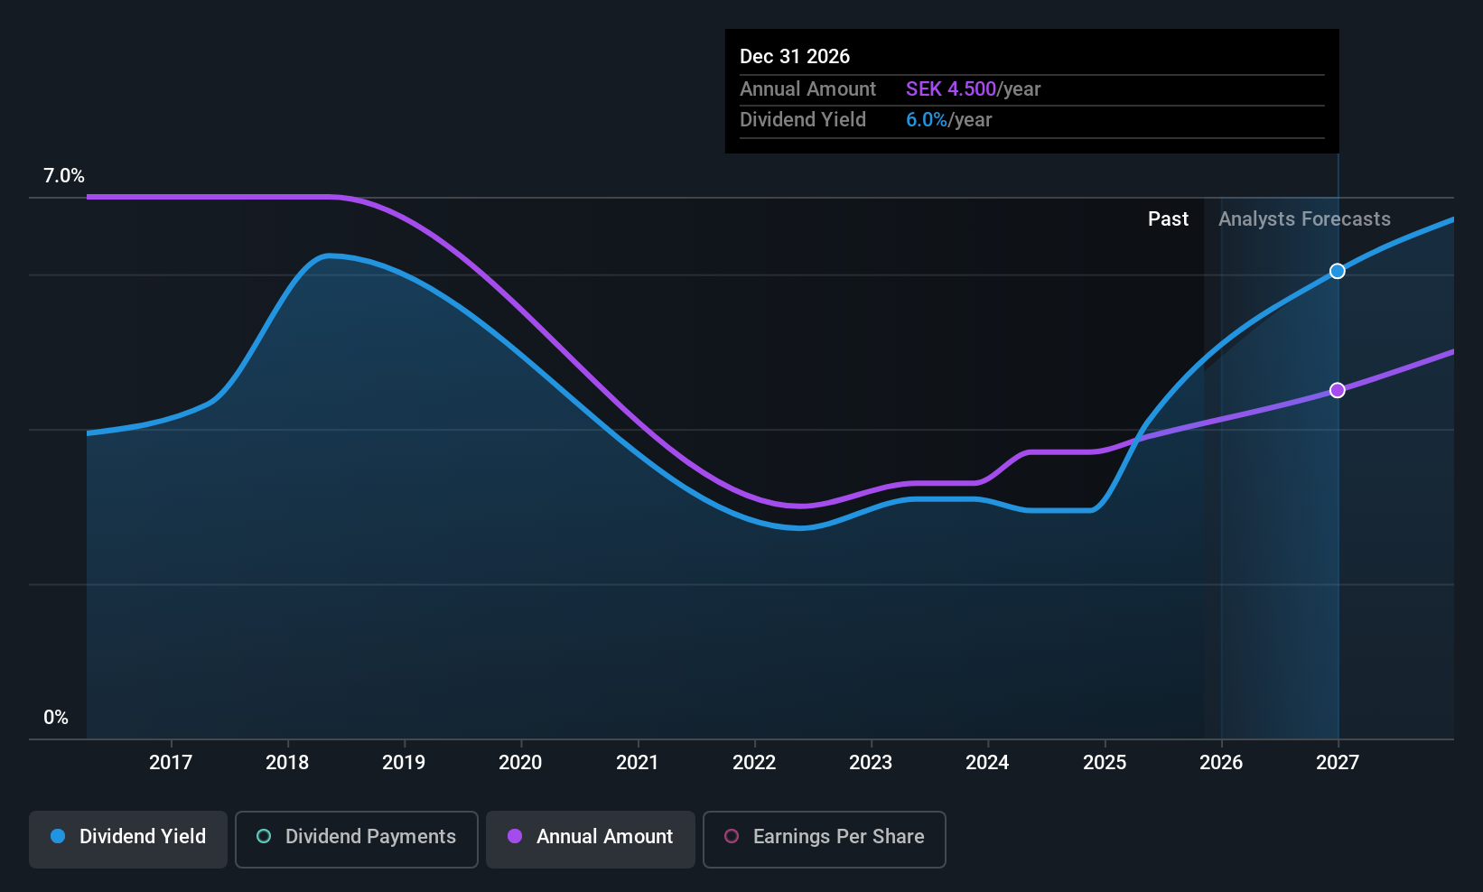Click the teal Dividend Payments circle icon

pos(264,837)
